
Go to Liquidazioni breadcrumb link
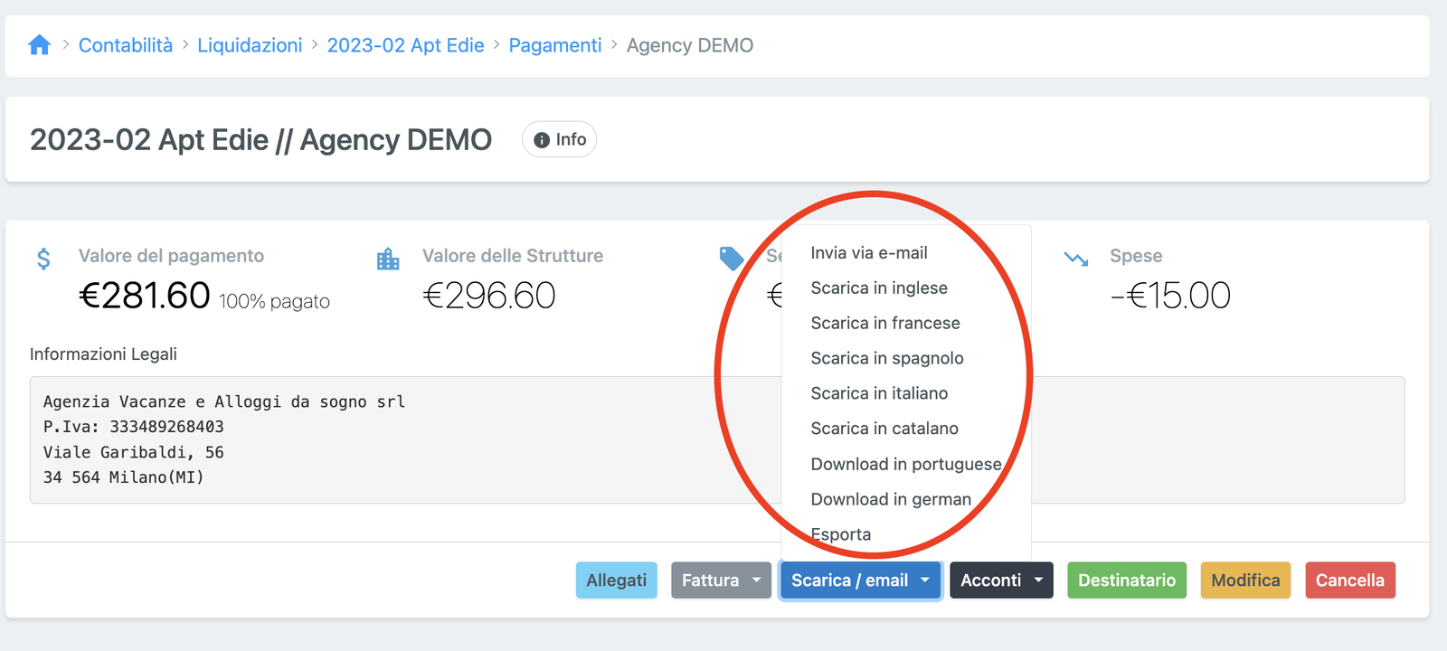[x=250, y=45]
